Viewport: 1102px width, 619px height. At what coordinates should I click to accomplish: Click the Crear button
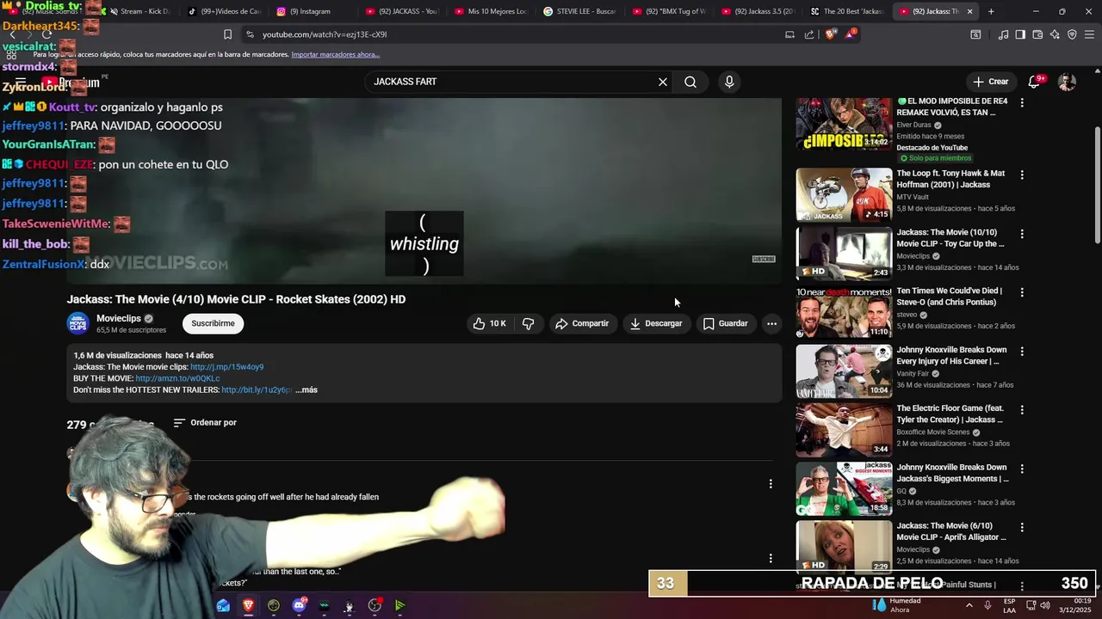coord(990,82)
